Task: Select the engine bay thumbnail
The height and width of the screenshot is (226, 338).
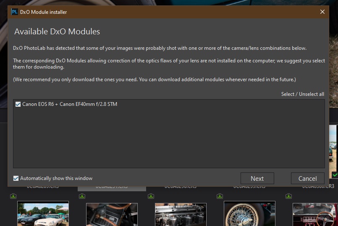Action: click(x=112, y=214)
